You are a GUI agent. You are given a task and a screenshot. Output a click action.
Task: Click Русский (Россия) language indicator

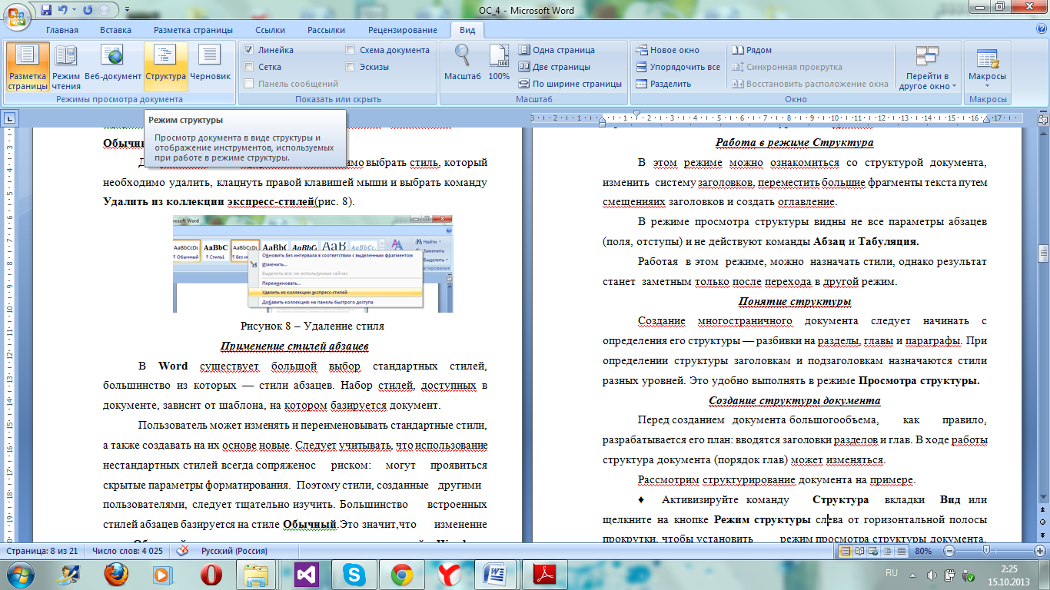coord(234,551)
